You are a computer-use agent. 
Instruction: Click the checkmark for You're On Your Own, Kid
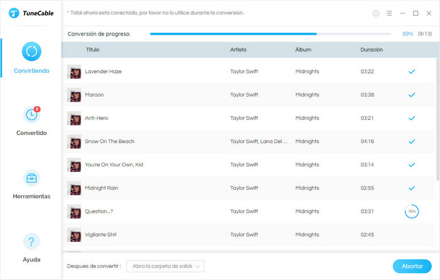[x=412, y=165]
